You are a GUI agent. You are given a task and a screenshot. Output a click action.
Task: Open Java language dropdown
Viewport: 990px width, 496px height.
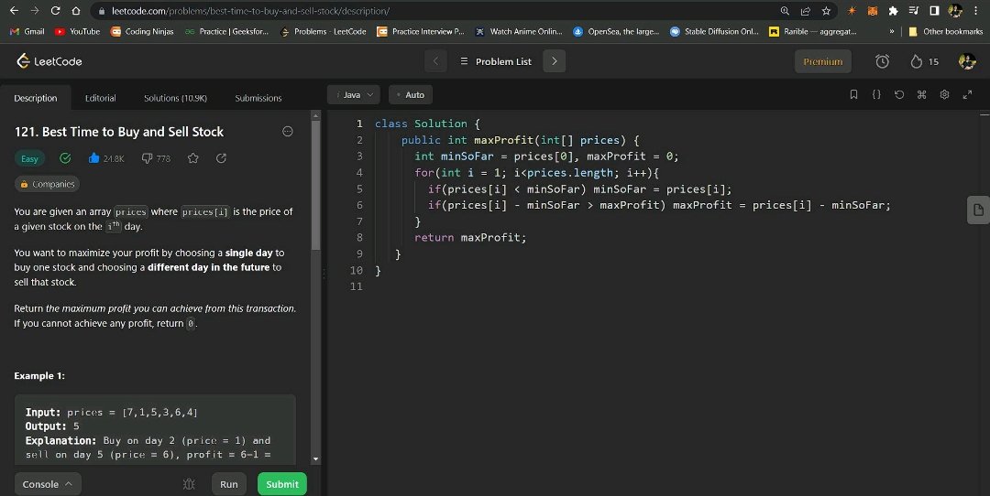[354, 94]
